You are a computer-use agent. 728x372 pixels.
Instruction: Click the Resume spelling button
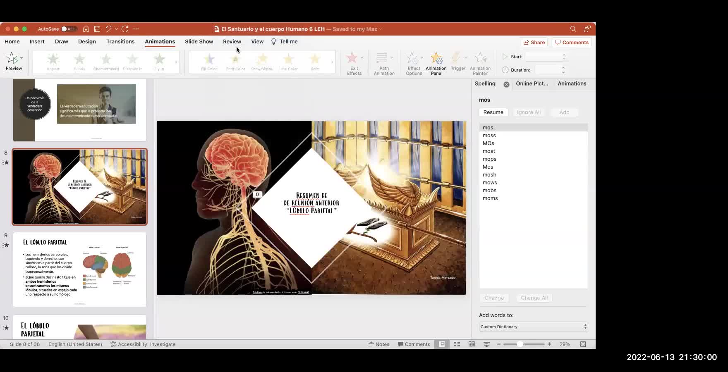[x=493, y=112]
